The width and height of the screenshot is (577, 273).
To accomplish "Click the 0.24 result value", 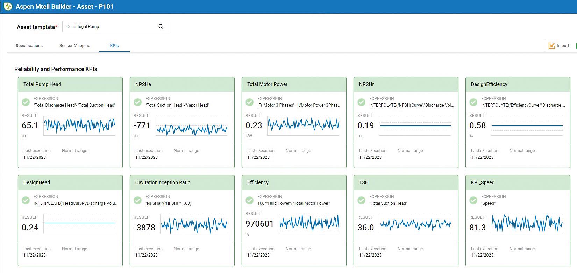I will pyautogui.click(x=30, y=228).
